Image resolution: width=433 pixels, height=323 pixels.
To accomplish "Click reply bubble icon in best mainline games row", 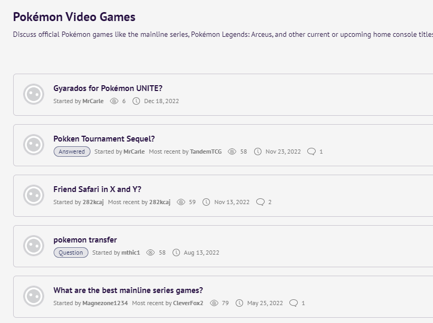I will tap(294, 304).
